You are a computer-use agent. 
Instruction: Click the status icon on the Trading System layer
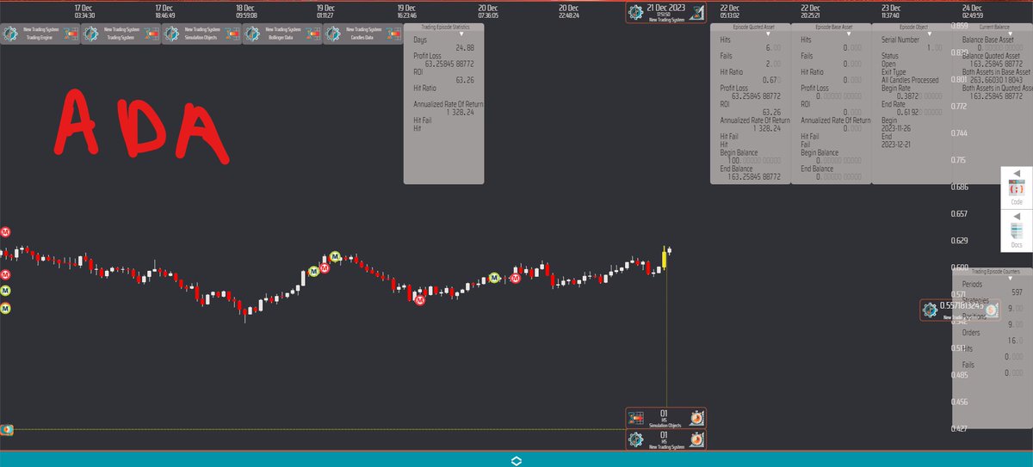tap(152, 34)
